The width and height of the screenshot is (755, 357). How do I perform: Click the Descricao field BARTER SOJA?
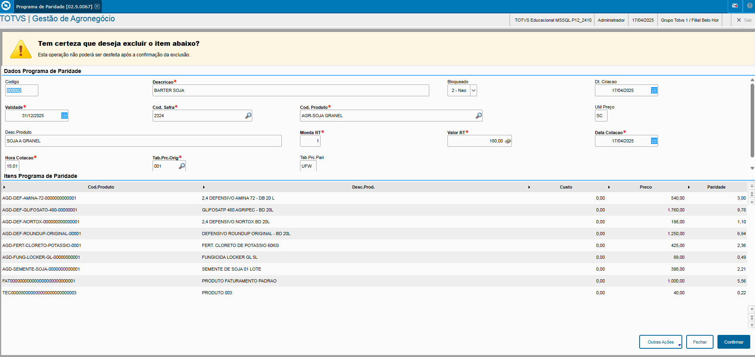pos(291,90)
